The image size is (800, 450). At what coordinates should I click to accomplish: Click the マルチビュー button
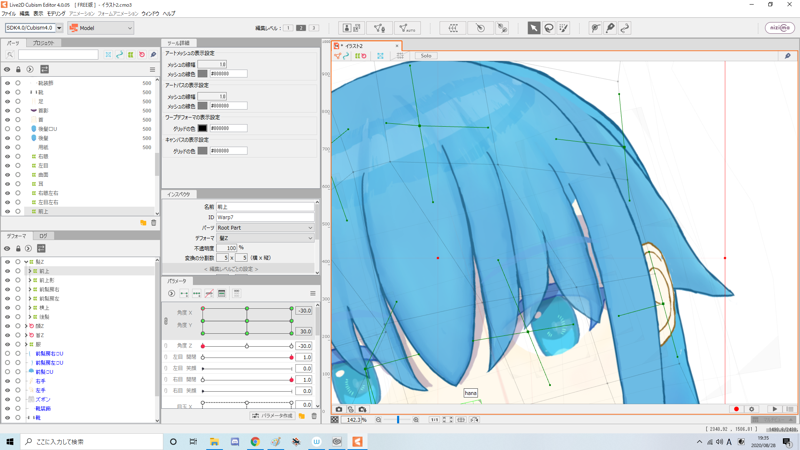[x=773, y=420]
